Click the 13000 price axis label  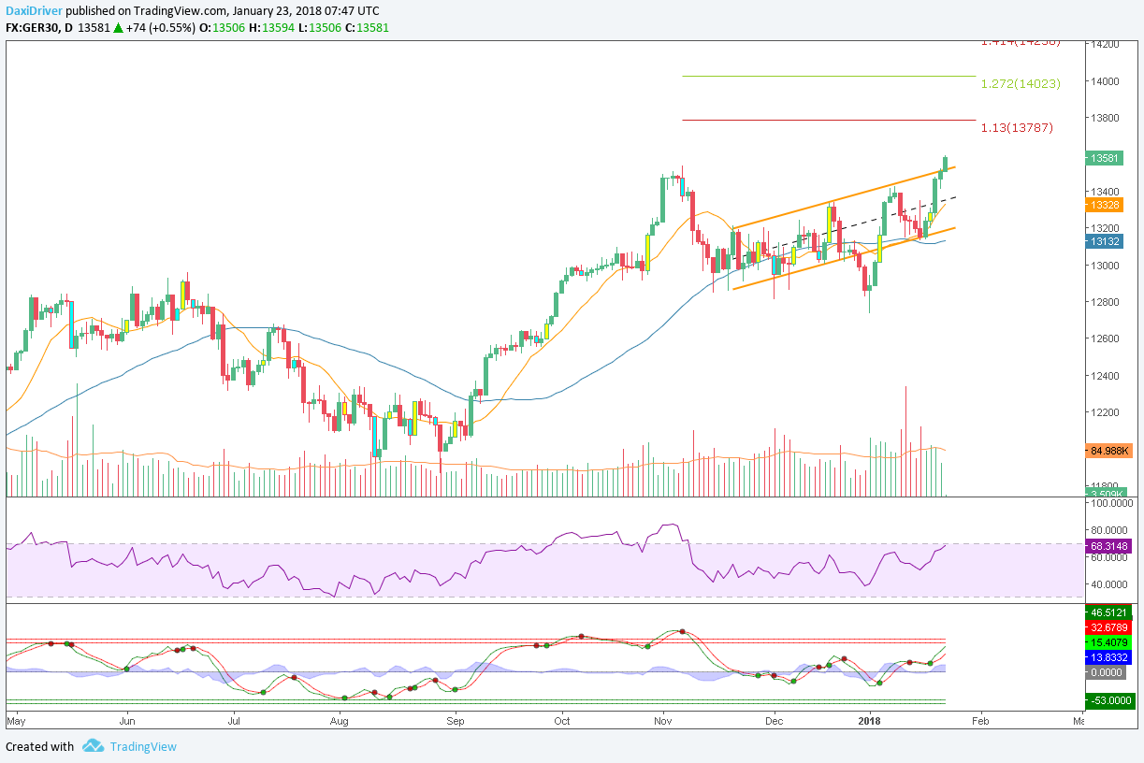click(1105, 265)
